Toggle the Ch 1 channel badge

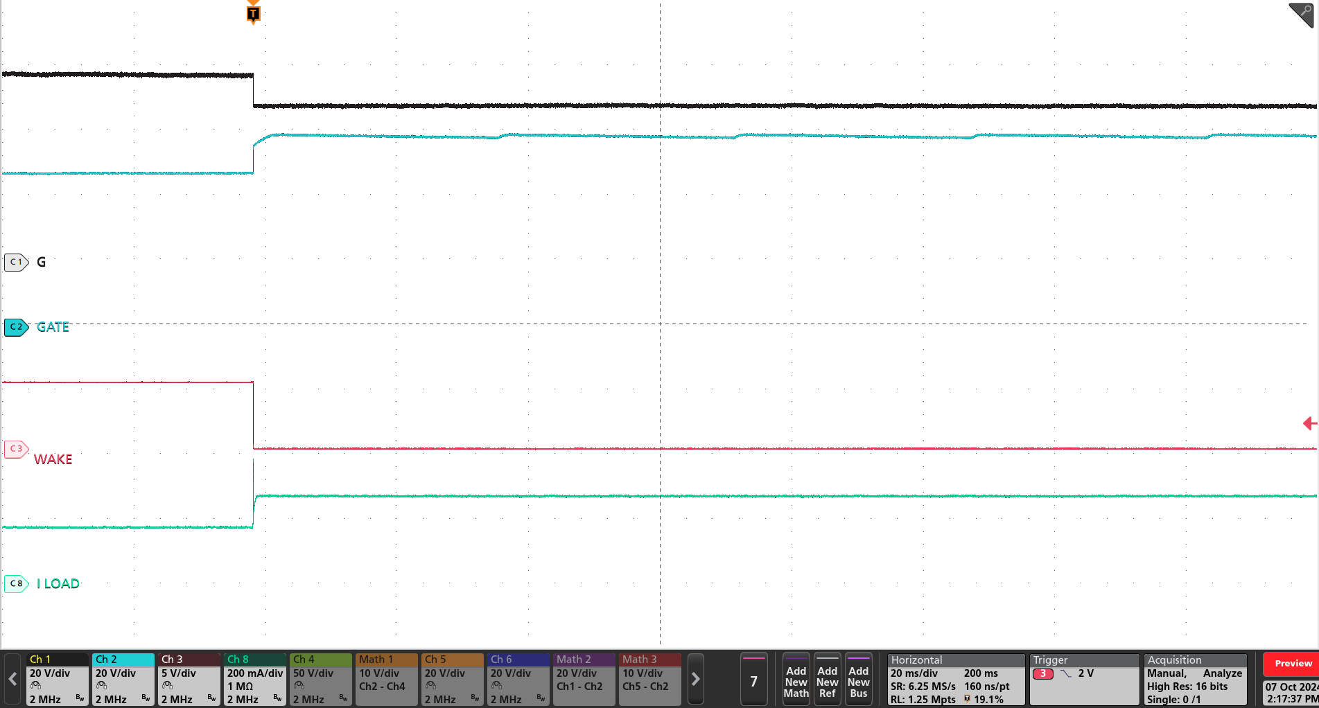pyautogui.click(x=58, y=679)
